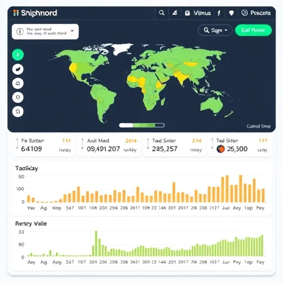This screenshot has width=283, height=283.
Task: Click the lightning bolt icon
Action: click(x=219, y=13)
